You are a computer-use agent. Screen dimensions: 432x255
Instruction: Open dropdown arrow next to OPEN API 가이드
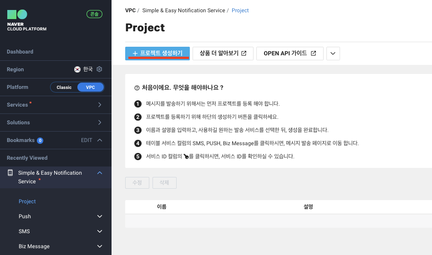click(333, 54)
